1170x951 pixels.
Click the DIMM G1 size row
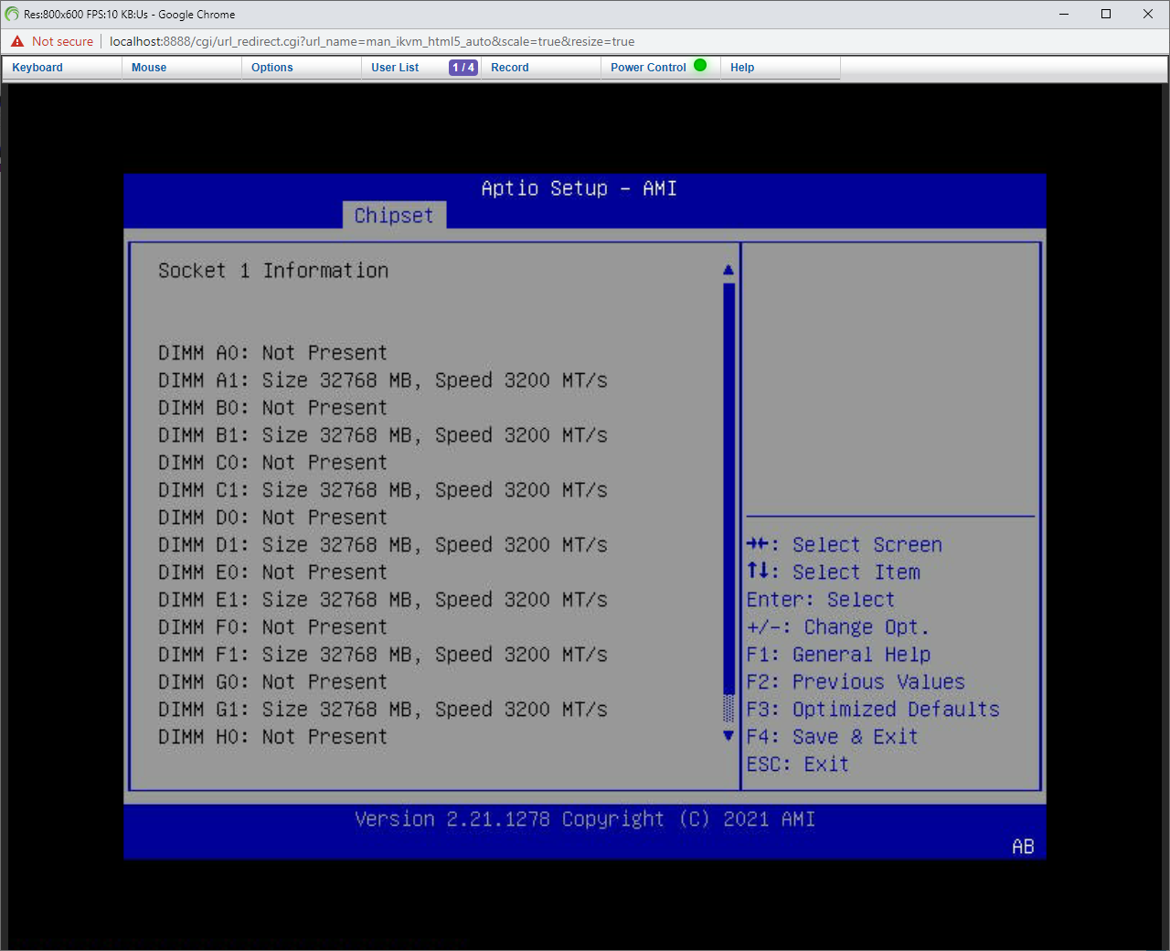pos(383,710)
